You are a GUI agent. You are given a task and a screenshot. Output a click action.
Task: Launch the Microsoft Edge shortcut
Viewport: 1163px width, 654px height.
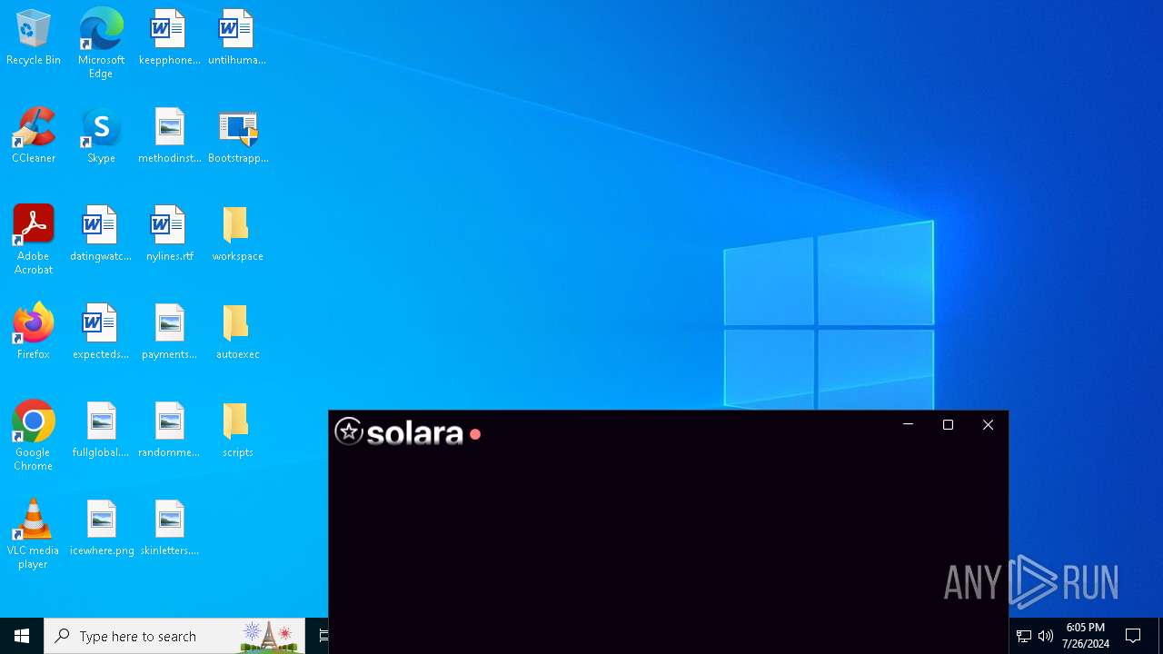(x=101, y=43)
